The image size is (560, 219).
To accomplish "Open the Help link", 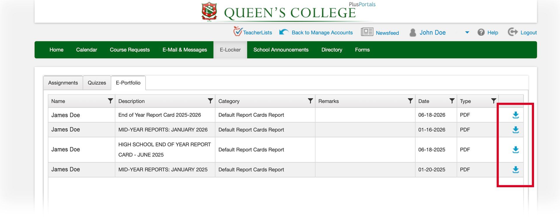I will [493, 33].
